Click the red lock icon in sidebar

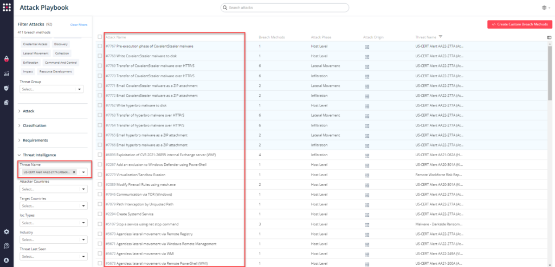click(7, 58)
